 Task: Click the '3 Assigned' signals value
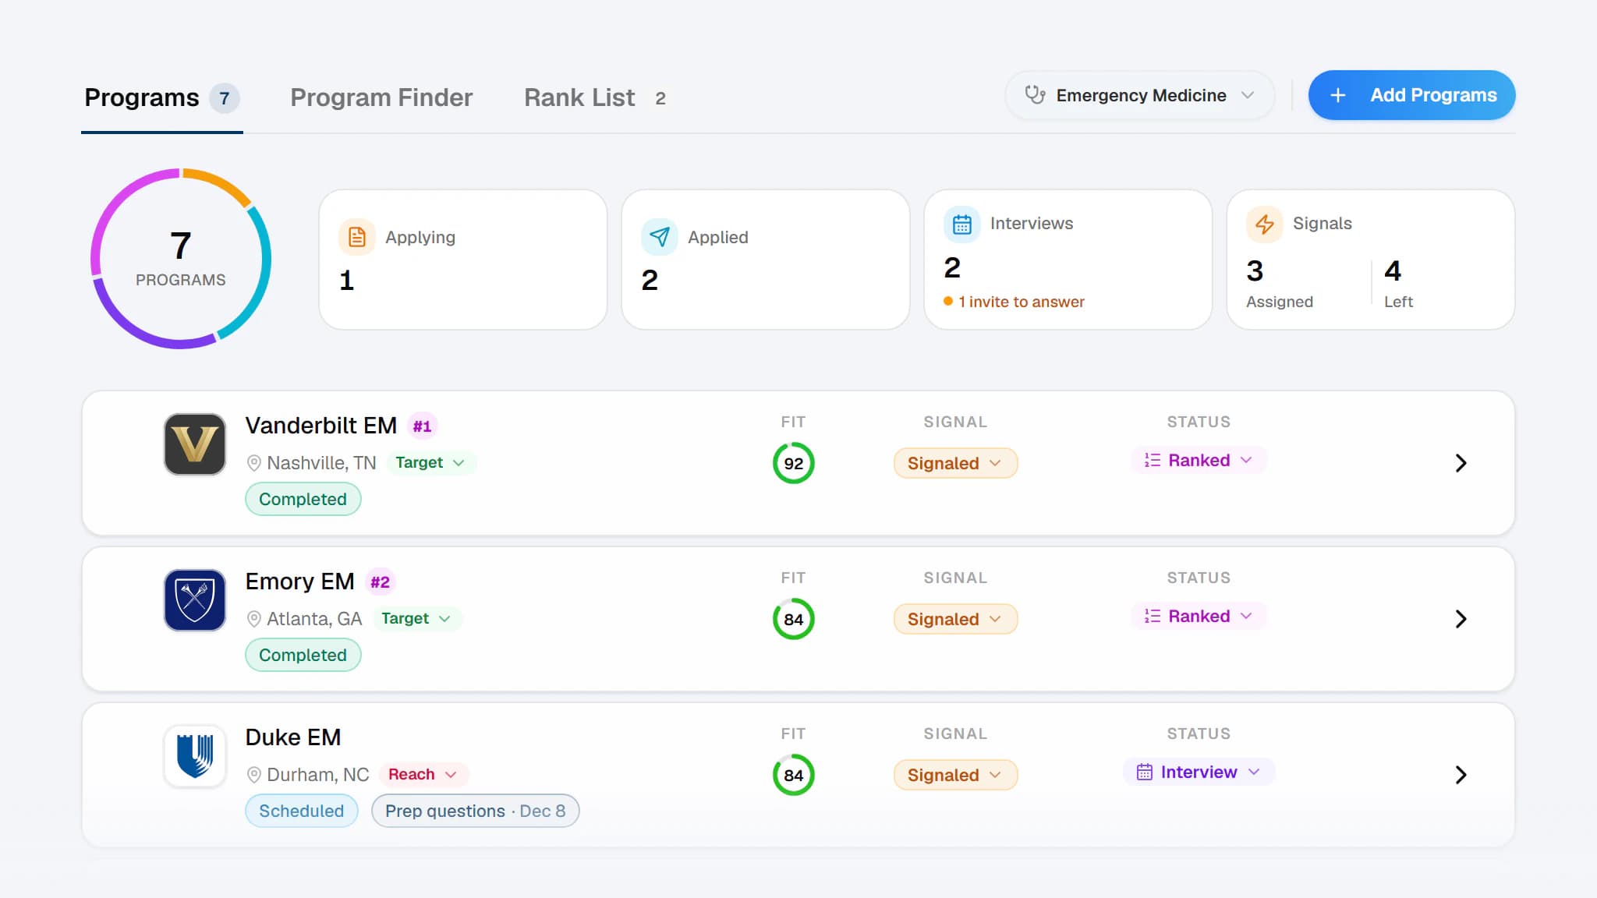(x=1280, y=284)
